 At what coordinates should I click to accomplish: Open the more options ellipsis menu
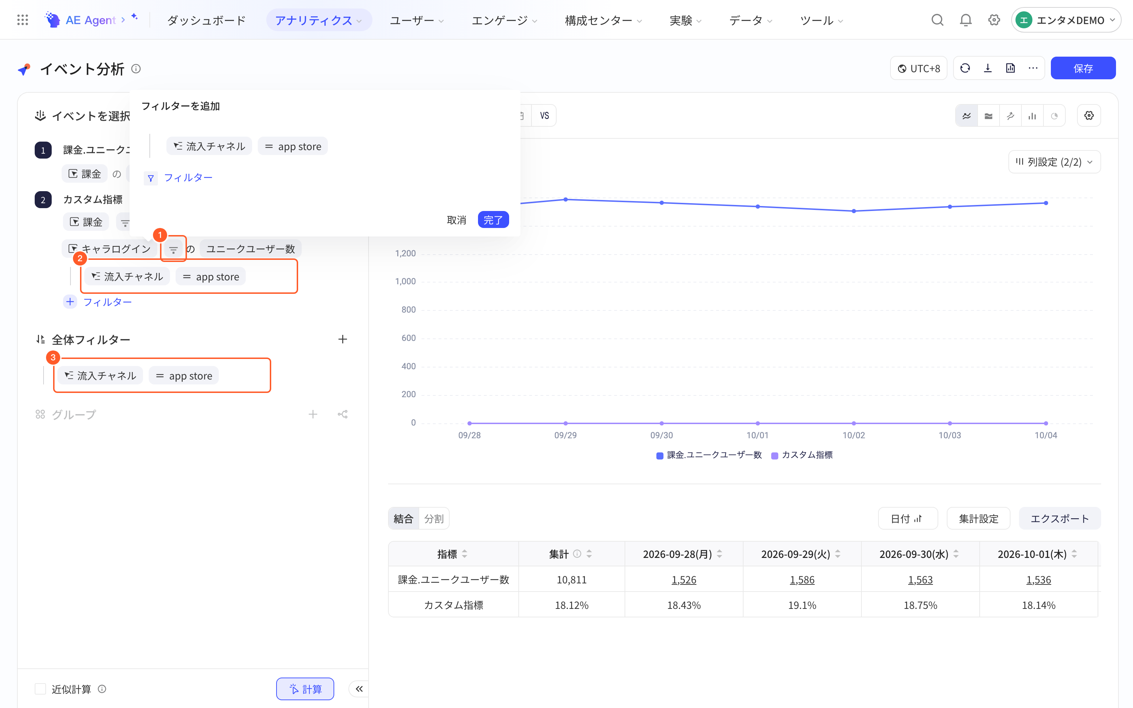click(1033, 68)
